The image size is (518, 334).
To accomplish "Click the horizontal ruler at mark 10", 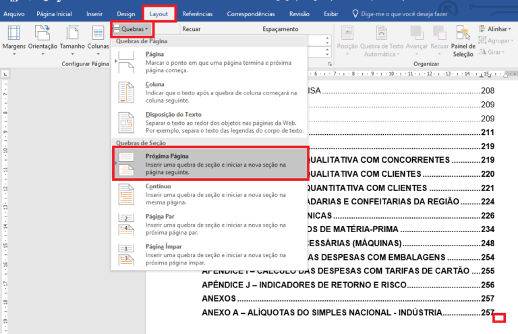I will [391, 74].
